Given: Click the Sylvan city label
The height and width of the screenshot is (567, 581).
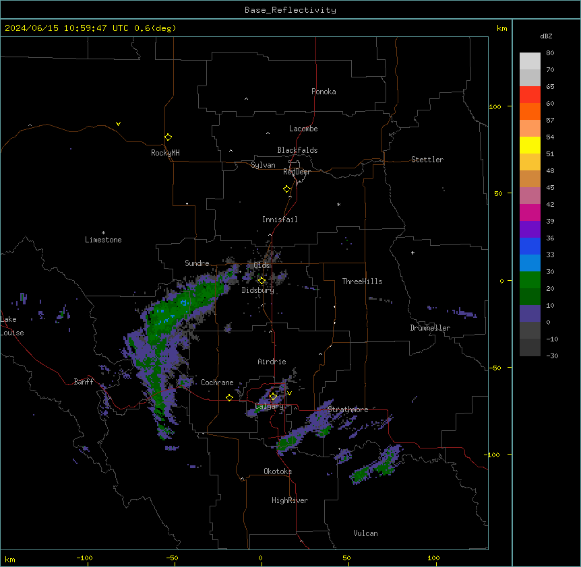Looking at the screenshot, I should (x=263, y=165).
